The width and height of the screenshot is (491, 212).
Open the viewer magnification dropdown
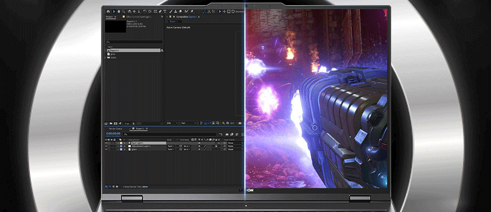[x=172, y=123]
